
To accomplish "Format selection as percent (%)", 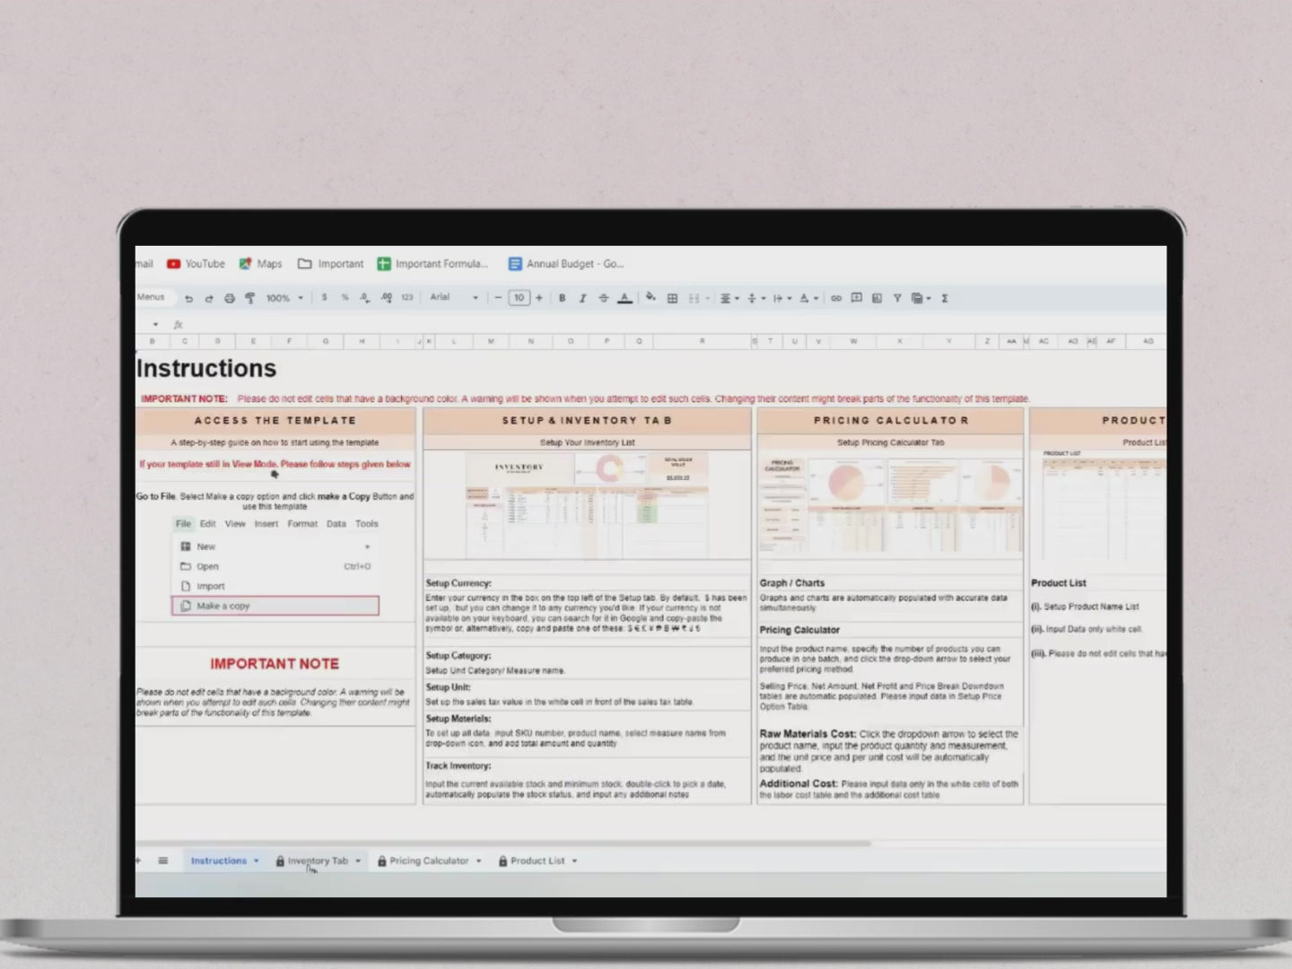I will [345, 298].
